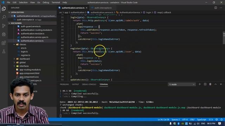Collapse the XSETADMIN folder section
Screen dimensions: 225x126
click(9, 23)
